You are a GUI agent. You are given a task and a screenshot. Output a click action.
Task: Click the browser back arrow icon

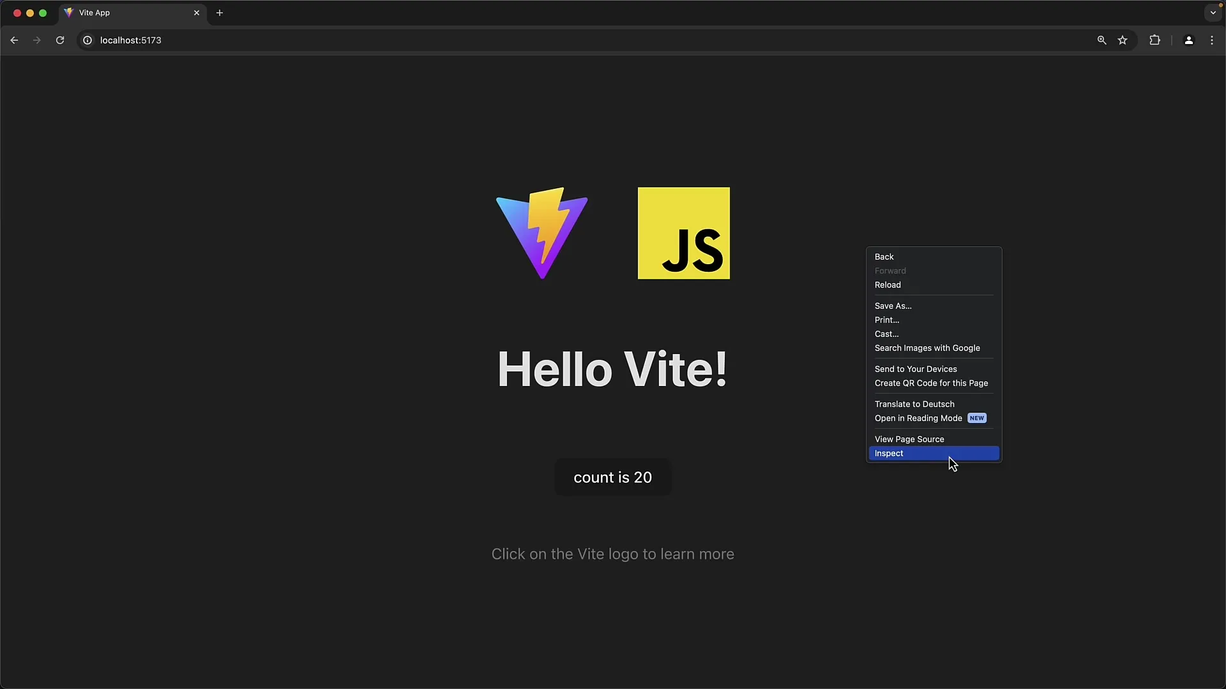pyautogui.click(x=14, y=40)
